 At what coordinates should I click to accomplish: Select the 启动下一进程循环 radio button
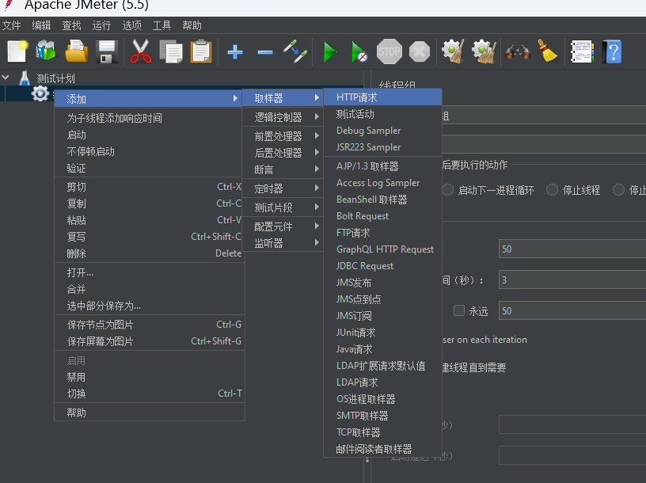tap(448, 190)
